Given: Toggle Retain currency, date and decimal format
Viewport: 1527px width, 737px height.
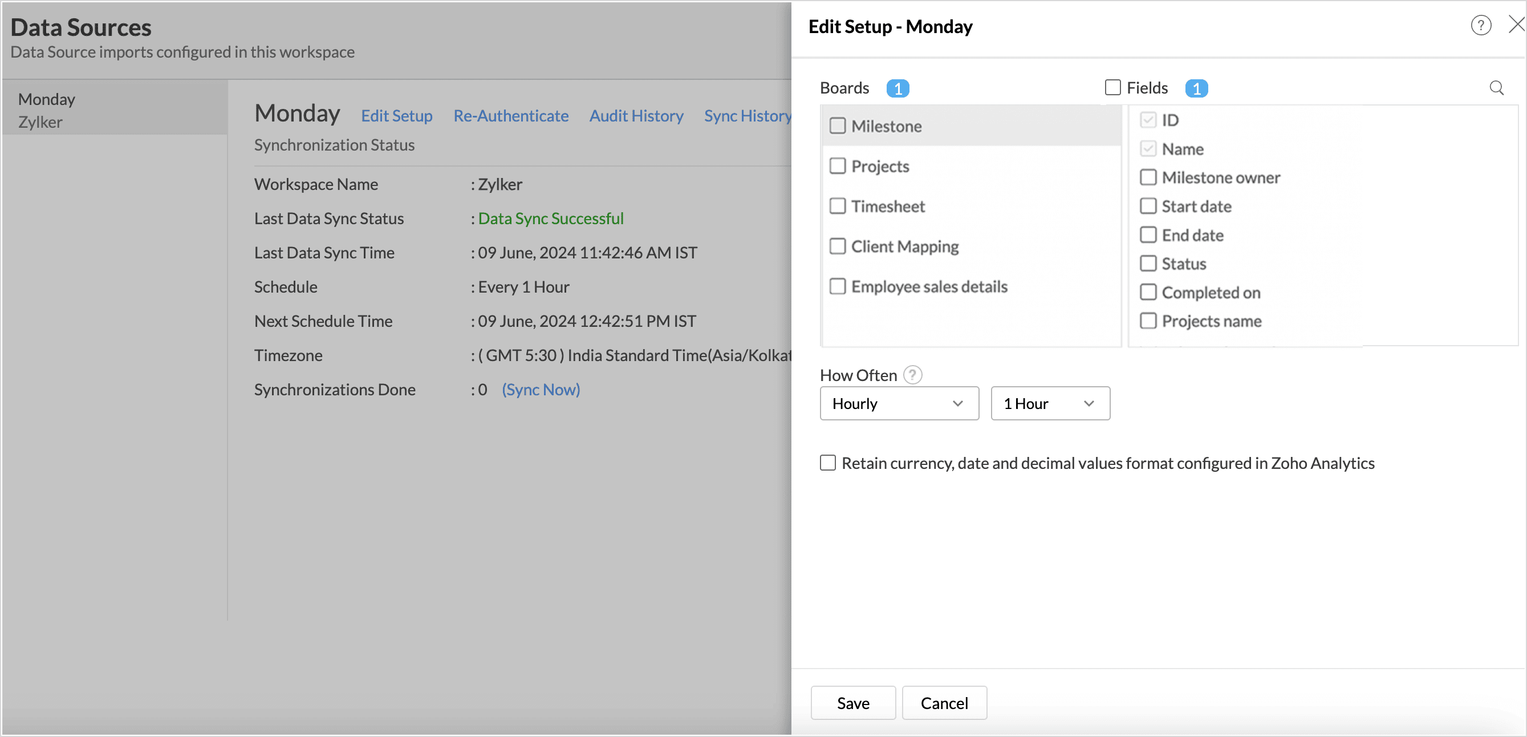Looking at the screenshot, I should point(827,463).
